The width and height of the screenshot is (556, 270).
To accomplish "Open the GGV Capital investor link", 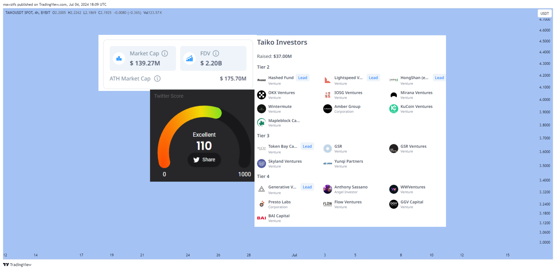I will coord(412,202).
